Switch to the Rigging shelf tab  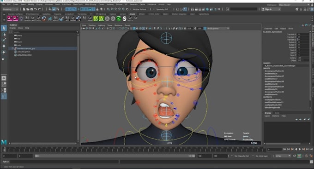pyautogui.click(x=58, y=14)
